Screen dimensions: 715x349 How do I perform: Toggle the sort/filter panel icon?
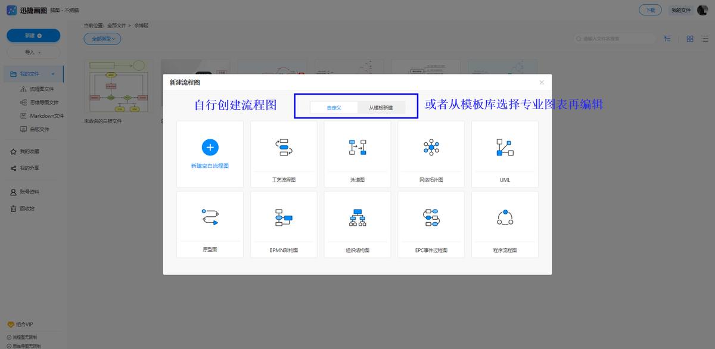tap(667, 38)
